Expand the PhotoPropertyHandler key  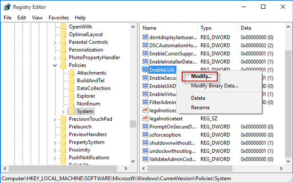[55, 58]
